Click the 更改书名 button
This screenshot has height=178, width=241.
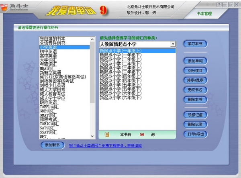pos(195,89)
